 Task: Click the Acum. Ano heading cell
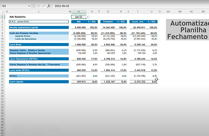pyautogui.click(x=138, y=22)
